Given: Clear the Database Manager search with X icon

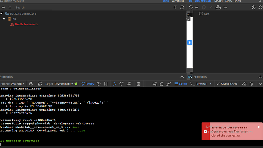Looking at the screenshot, I should click(x=10, y=7).
